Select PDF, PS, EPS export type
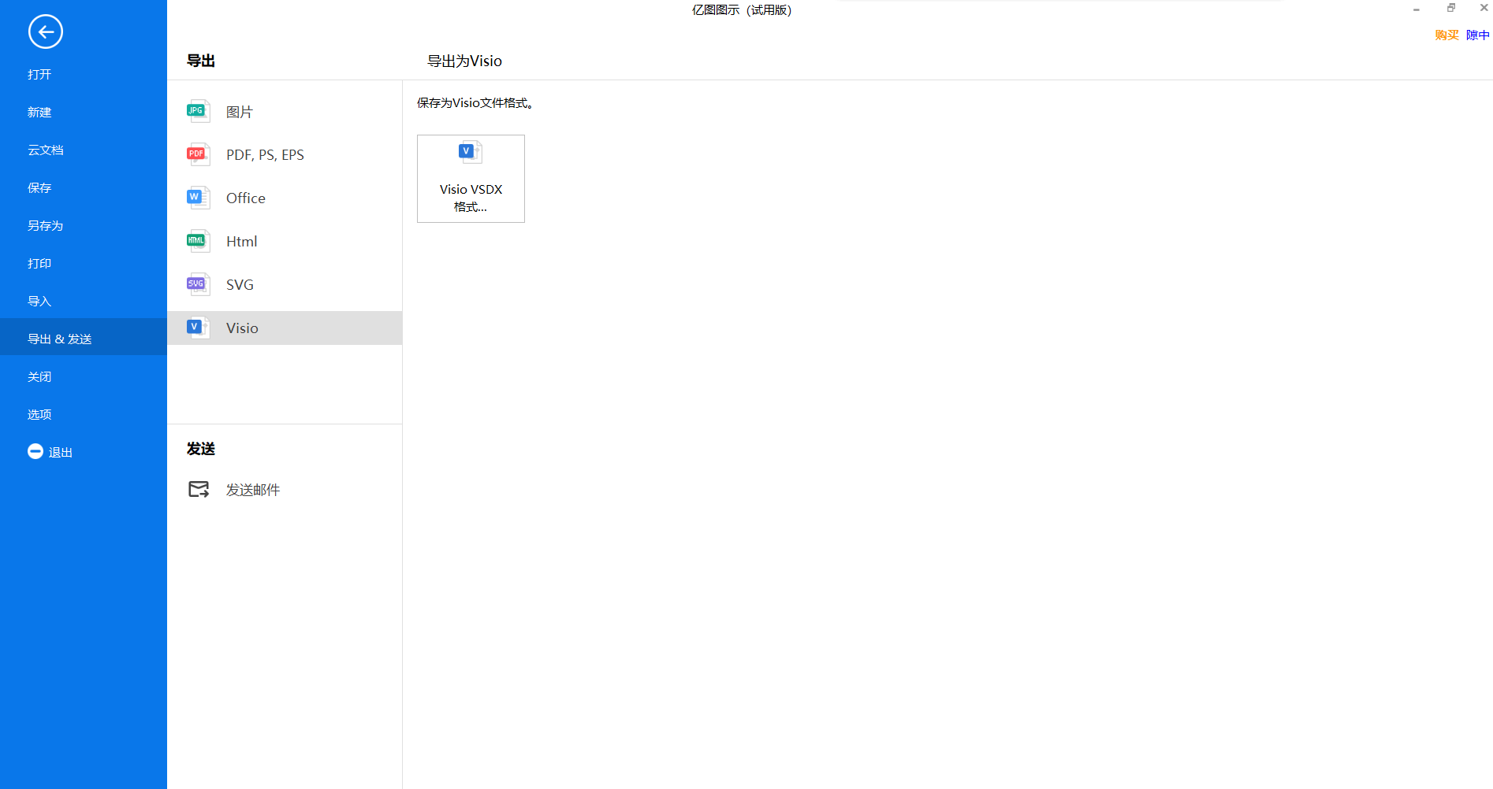 [x=265, y=155]
